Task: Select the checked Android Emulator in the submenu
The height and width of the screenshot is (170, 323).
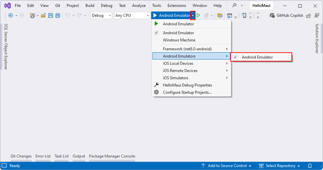Action: (261, 57)
